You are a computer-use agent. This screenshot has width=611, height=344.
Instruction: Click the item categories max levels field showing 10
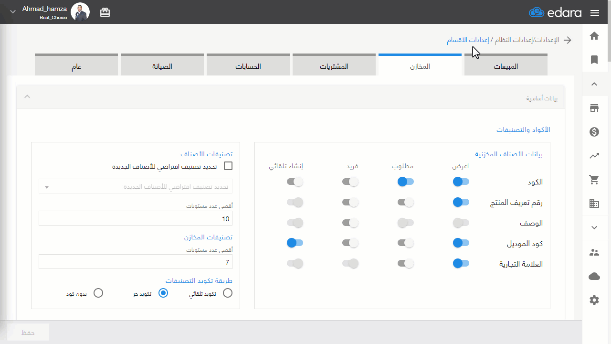(136, 218)
